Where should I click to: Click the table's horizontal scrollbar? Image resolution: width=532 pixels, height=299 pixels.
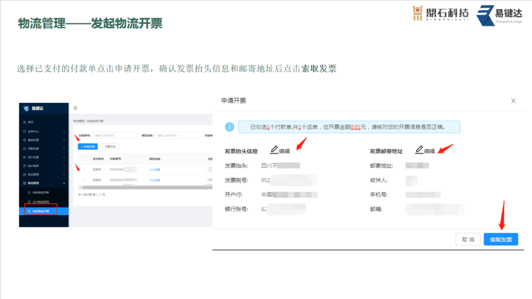147,187
